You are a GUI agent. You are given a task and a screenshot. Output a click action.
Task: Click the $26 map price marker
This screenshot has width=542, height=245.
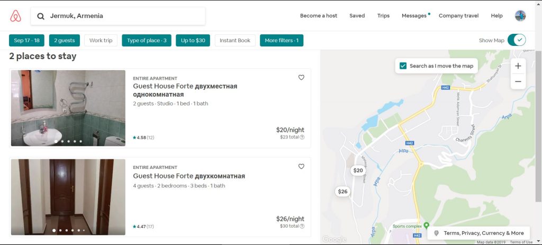[343, 192]
